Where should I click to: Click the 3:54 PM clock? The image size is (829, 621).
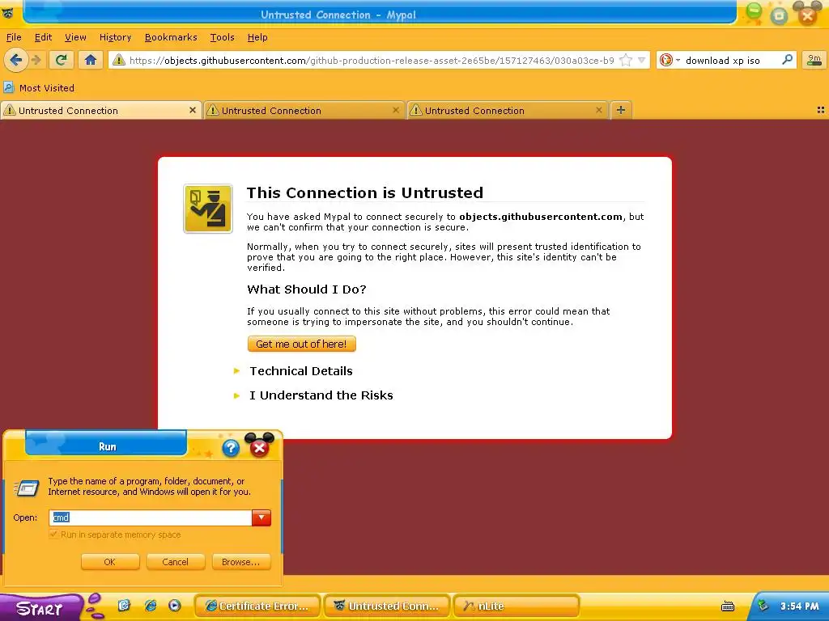click(799, 606)
